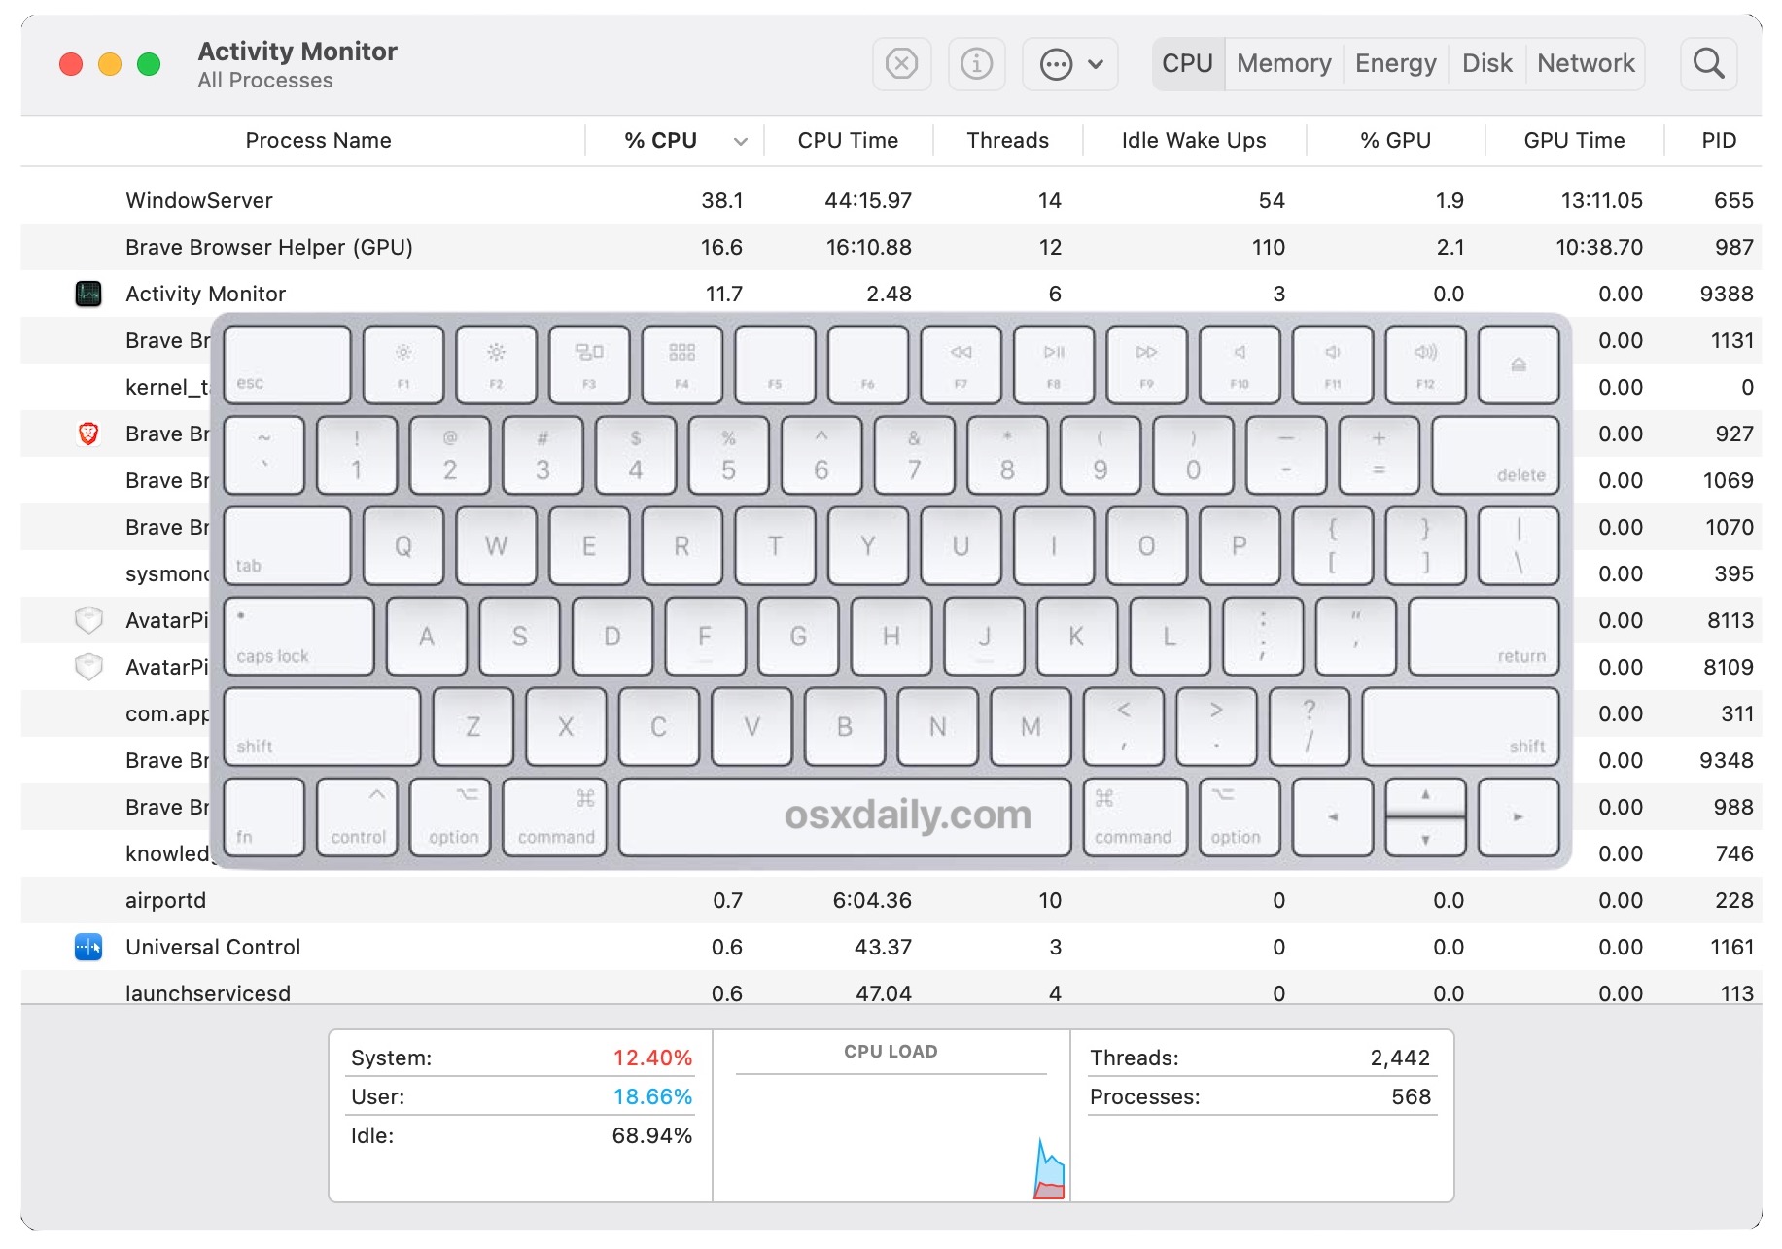This screenshot has width=1782, height=1249.
Task: Sort by the PID column header
Action: tap(1718, 141)
